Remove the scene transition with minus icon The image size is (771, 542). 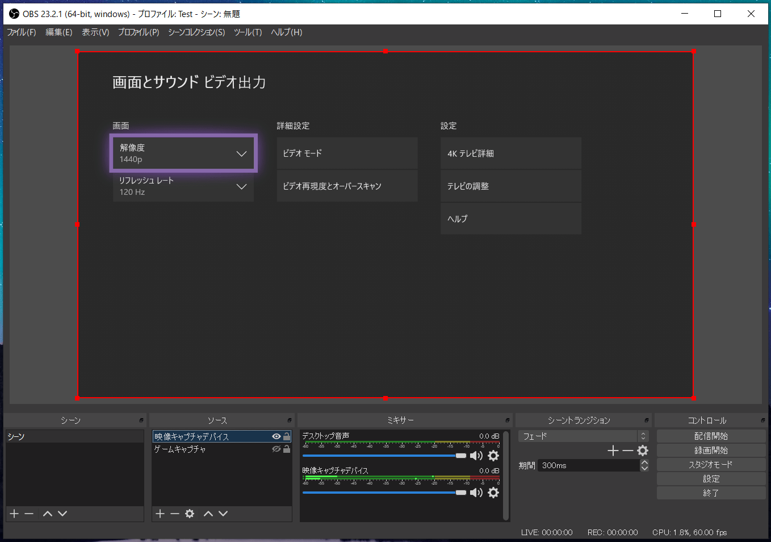pyautogui.click(x=628, y=451)
